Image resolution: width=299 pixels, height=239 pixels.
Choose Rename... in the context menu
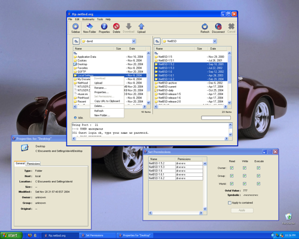107,88
